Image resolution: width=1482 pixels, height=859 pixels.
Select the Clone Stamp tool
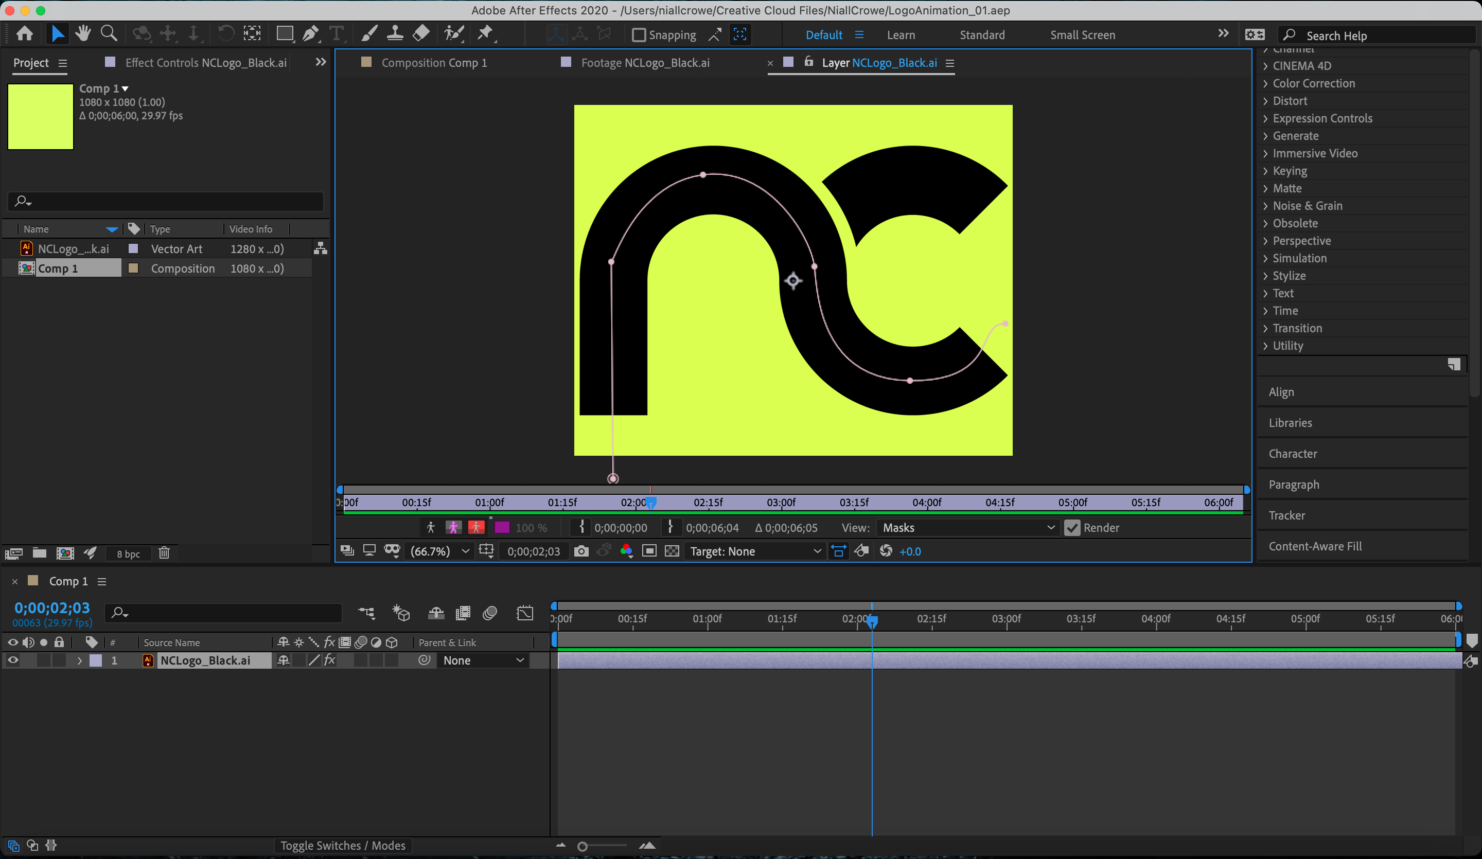click(x=395, y=33)
